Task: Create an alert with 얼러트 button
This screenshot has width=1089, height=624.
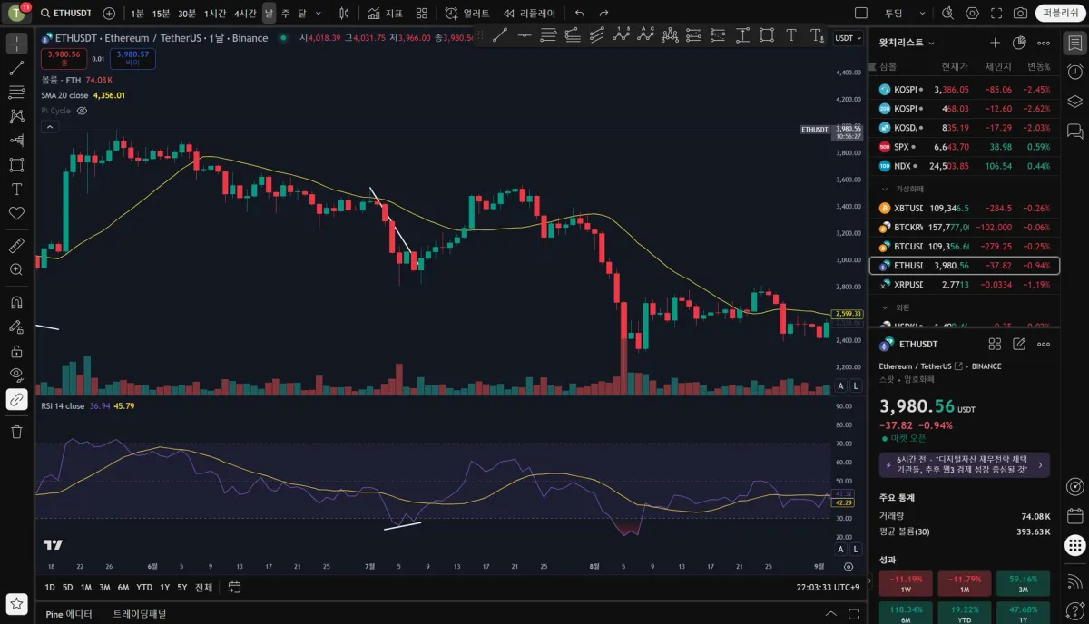Action: pos(467,14)
